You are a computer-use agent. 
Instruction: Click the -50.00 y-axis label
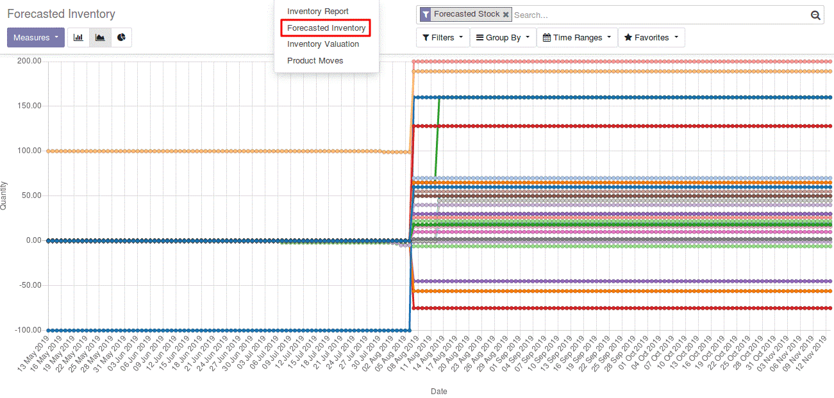[x=29, y=285]
